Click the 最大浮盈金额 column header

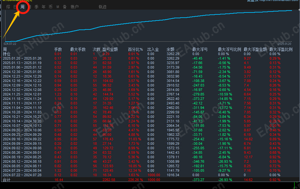click(255, 49)
